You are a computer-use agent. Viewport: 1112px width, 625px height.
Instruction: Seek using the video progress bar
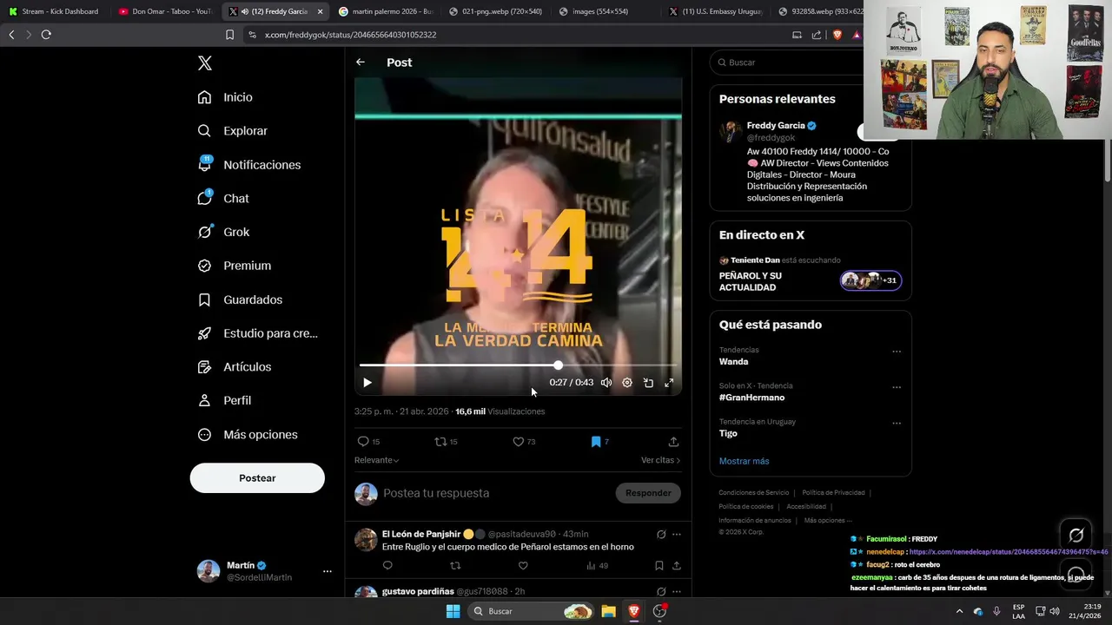pos(518,365)
